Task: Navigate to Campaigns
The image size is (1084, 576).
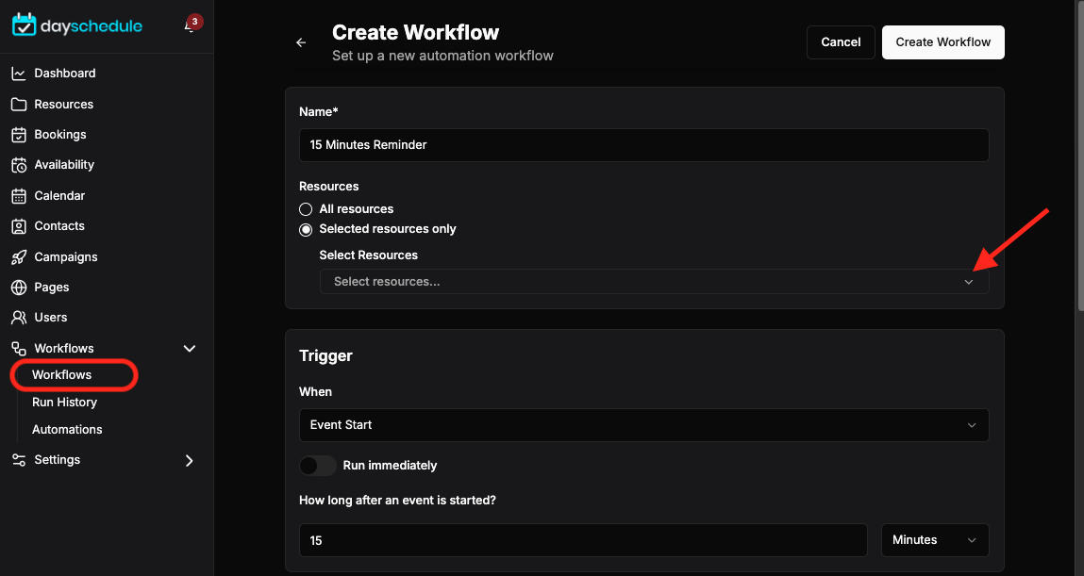Action: [66, 257]
